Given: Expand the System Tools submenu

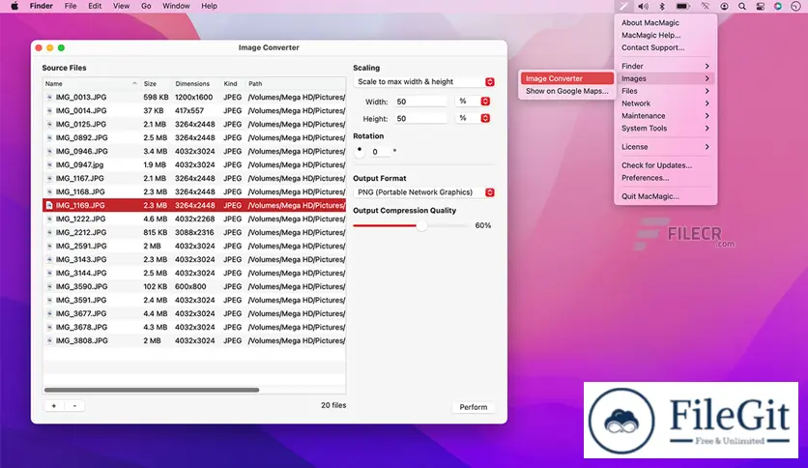Looking at the screenshot, I should point(665,128).
